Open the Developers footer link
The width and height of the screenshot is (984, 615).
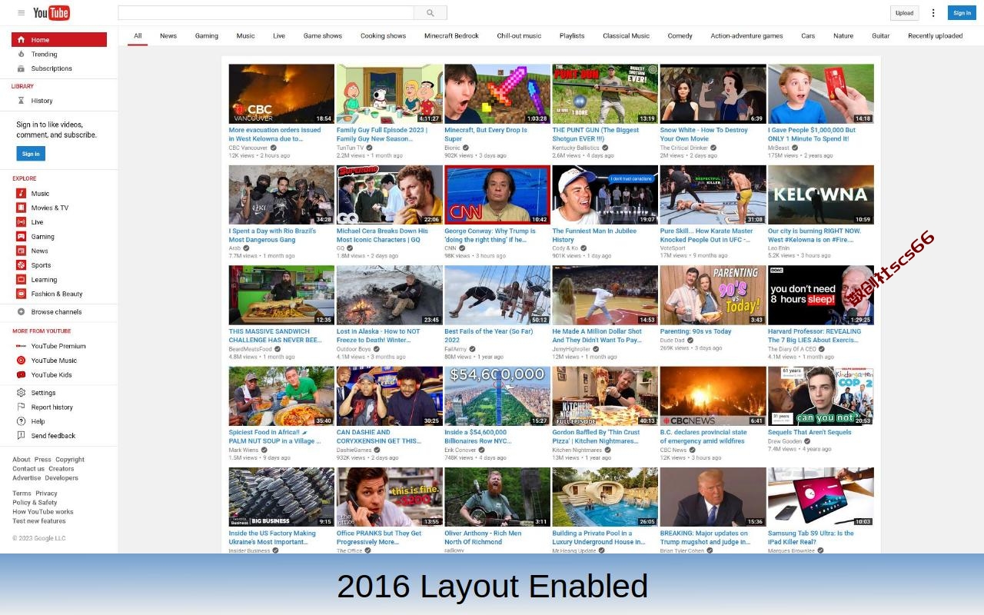[61, 478]
